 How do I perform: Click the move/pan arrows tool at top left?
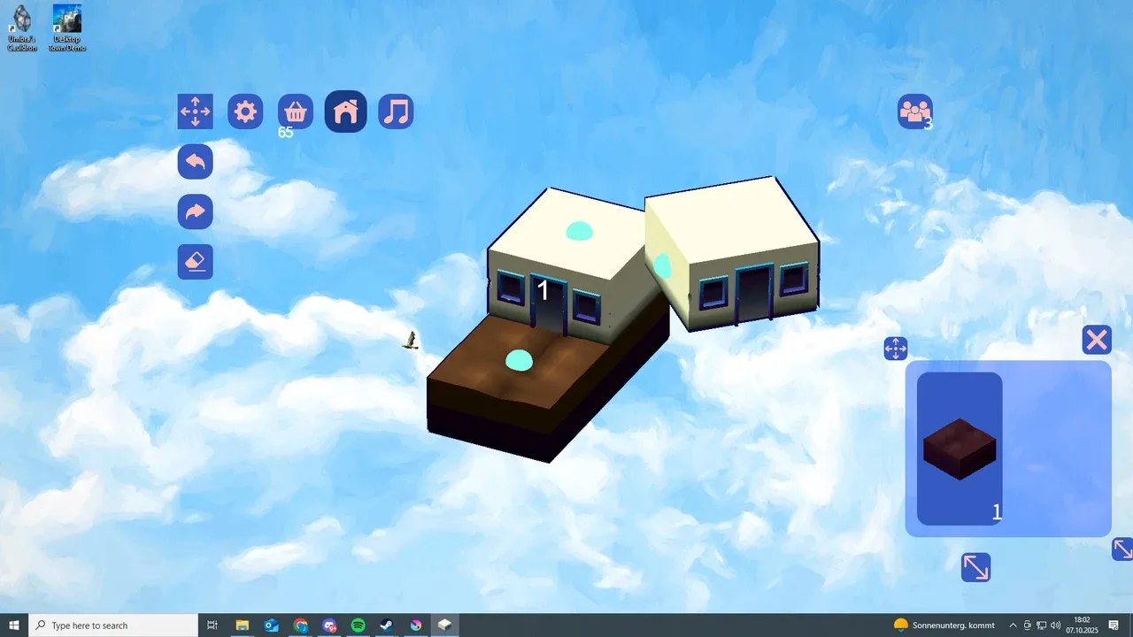click(195, 112)
